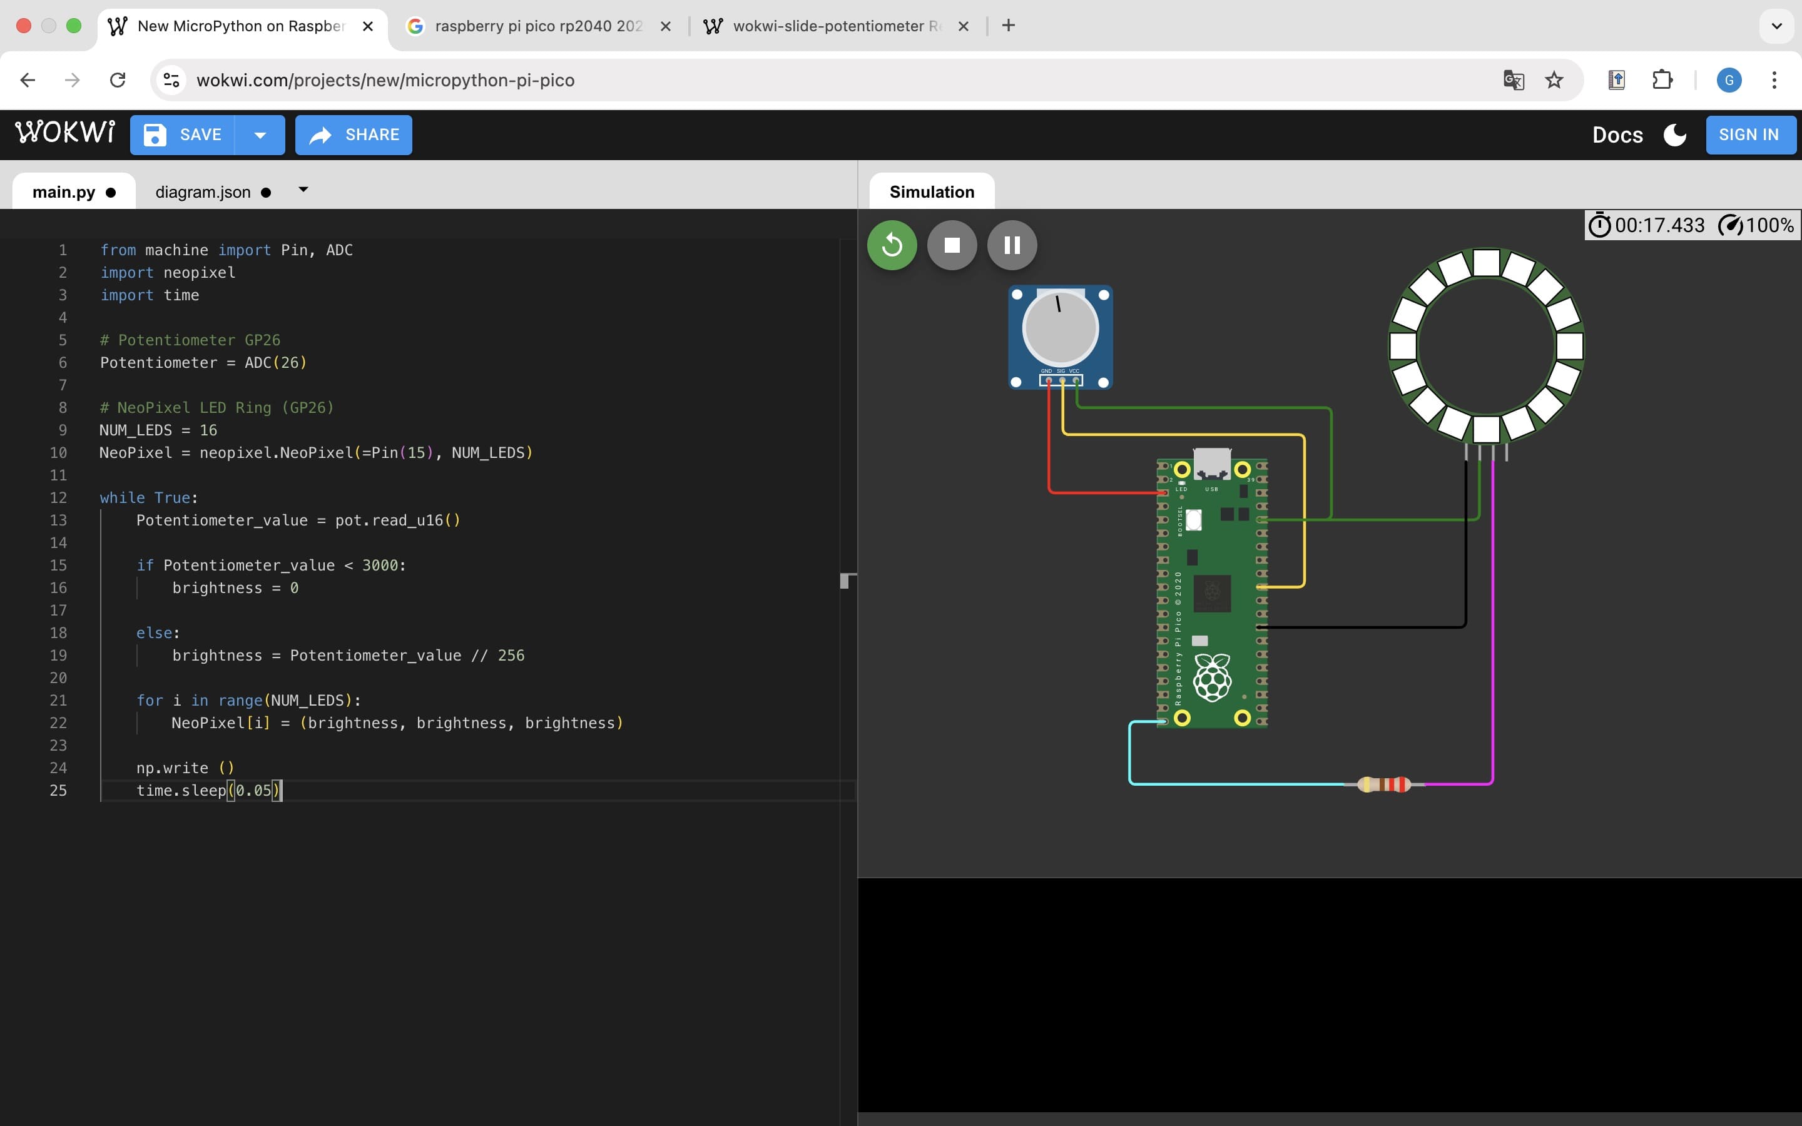Open the wokwi-slide-potentiometer browser tab
The width and height of the screenshot is (1802, 1126).
[x=834, y=26]
